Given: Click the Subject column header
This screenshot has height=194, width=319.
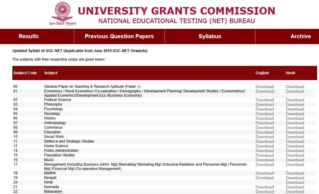Looking at the screenshot, I should pos(51,73).
